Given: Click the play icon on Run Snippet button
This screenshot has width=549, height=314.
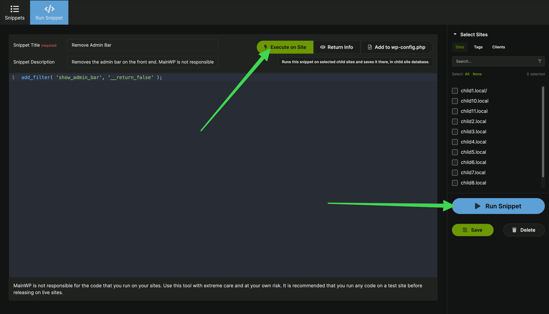Looking at the screenshot, I should pos(478,206).
